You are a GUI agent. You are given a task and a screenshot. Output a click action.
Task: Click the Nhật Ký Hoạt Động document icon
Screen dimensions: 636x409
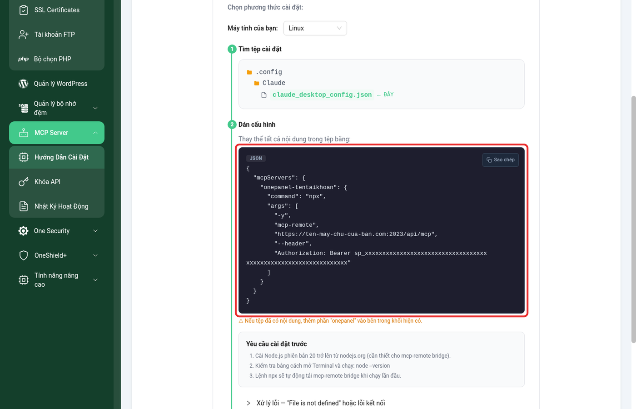[24, 206]
